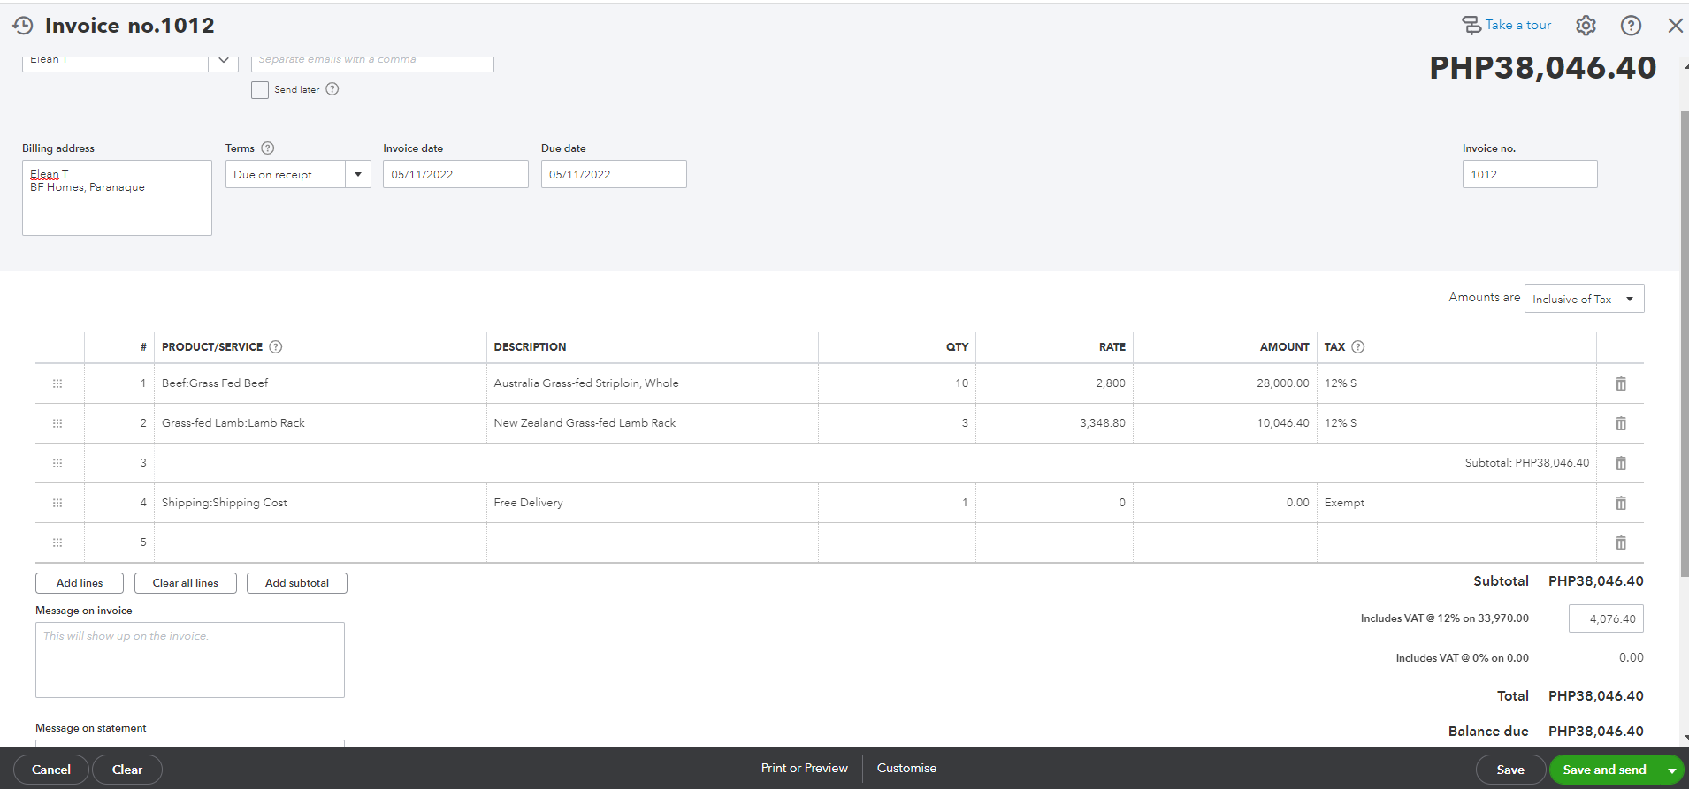The width and height of the screenshot is (1689, 789).
Task: Delete line 2 Lamb Rack row
Action: coord(1621,423)
